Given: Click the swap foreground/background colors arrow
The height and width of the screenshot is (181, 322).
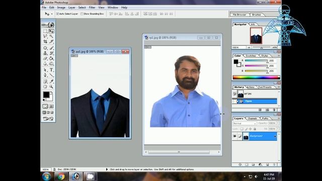Looking at the screenshot, I should click(51, 93).
